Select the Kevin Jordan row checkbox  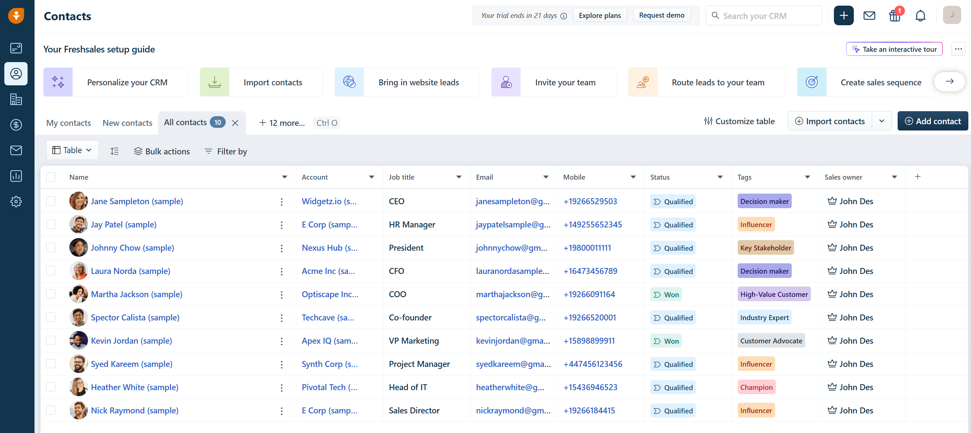coord(51,340)
